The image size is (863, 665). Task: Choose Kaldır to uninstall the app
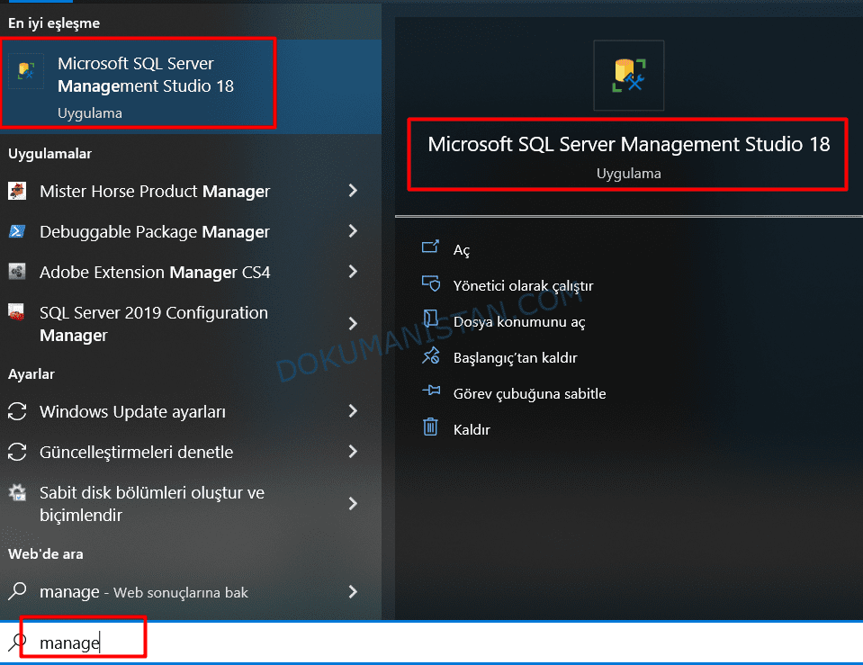click(472, 429)
